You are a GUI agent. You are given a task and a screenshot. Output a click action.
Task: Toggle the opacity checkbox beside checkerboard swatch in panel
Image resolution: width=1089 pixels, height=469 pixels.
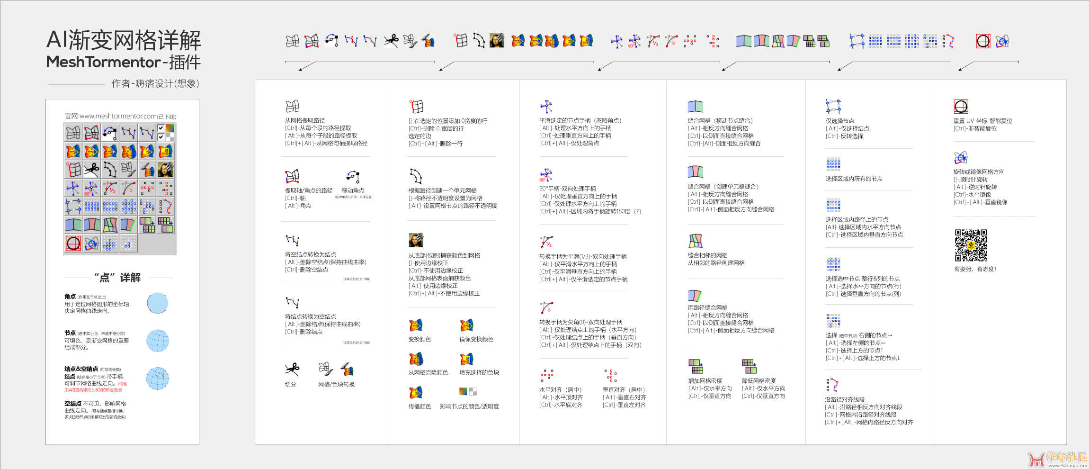[161, 137]
